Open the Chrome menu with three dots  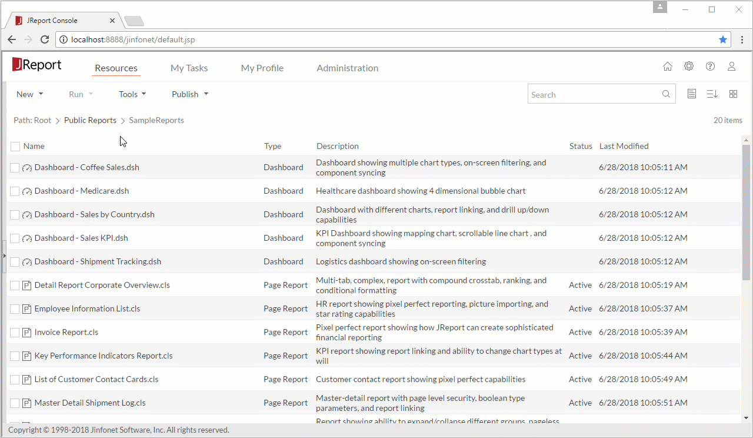742,39
